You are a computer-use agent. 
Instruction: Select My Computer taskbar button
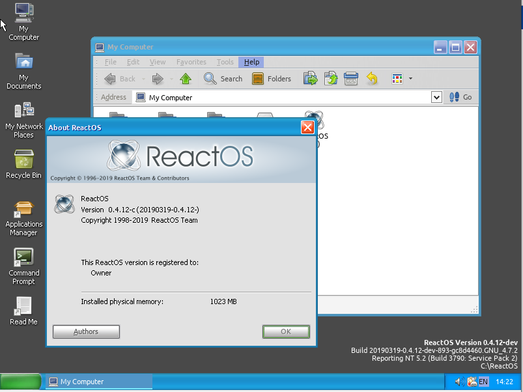[x=99, y=382]
